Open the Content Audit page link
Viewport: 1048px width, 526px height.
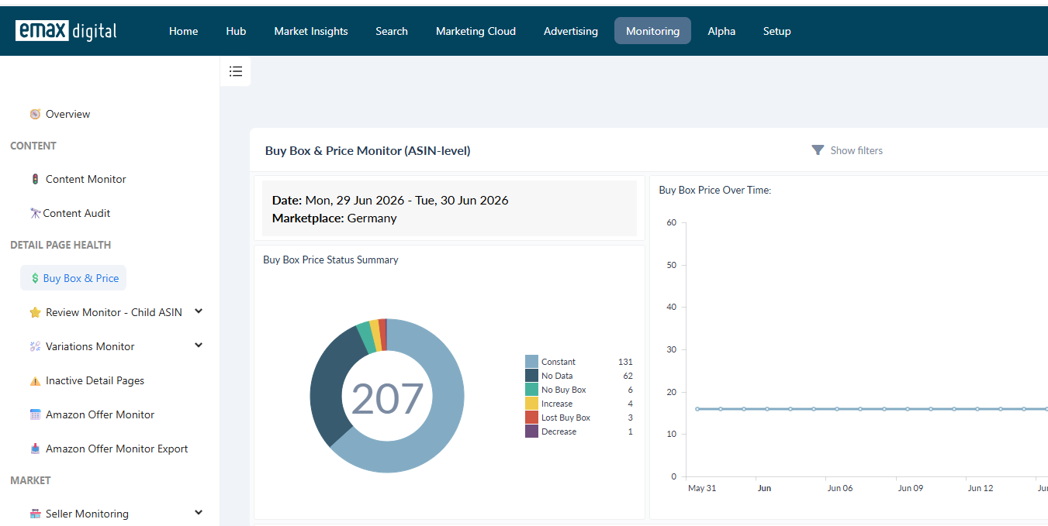77,213
